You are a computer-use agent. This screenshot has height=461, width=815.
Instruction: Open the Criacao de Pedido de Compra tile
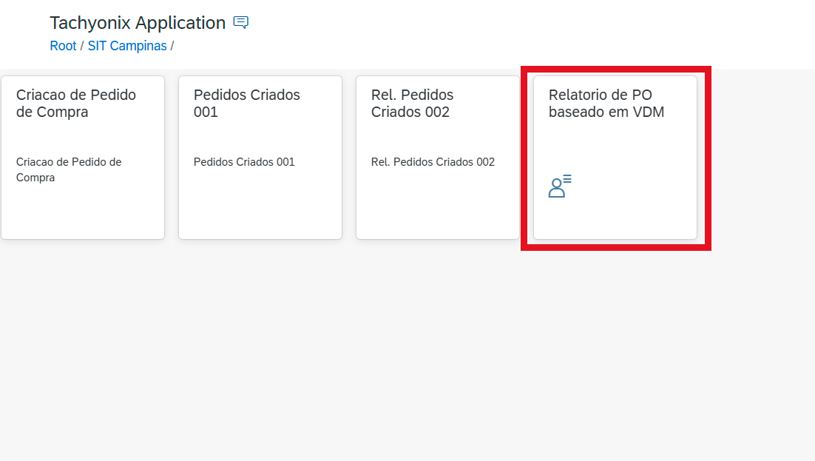pos(83,158)
